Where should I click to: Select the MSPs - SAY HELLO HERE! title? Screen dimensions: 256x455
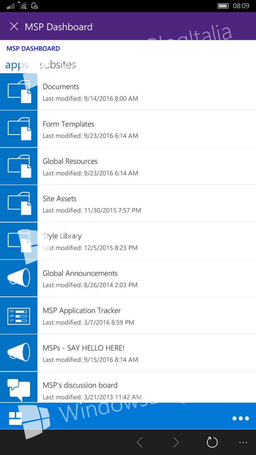pyautogui.click(x=84, y=348)
